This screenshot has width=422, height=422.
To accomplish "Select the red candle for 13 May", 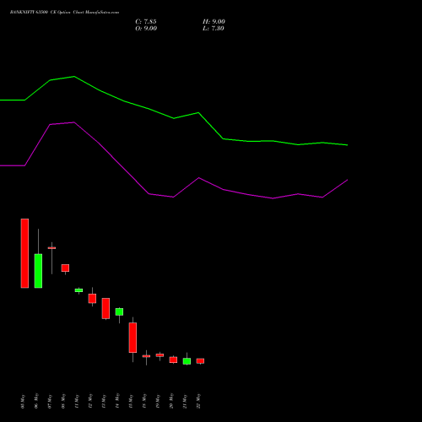I will coord(105,308).
